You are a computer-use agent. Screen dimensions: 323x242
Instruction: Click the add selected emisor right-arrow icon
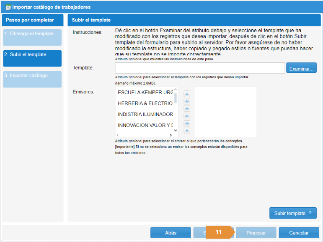point(187,108)
